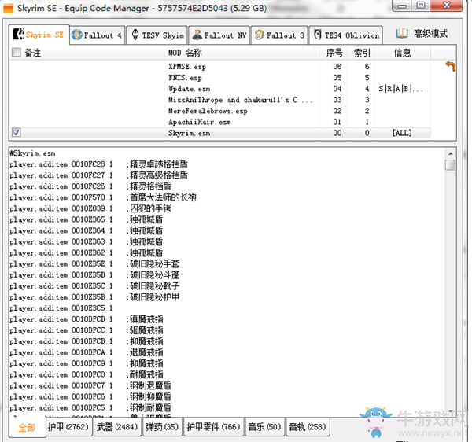Viewport: 472px width, 442px height.
Task: Click the TESV Skyrim dragon logo icon
Action: (135, 35)
